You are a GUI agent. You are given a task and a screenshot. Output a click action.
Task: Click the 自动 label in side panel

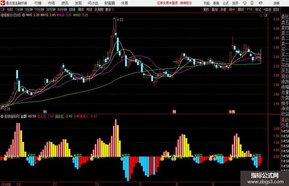coord(285,120)
